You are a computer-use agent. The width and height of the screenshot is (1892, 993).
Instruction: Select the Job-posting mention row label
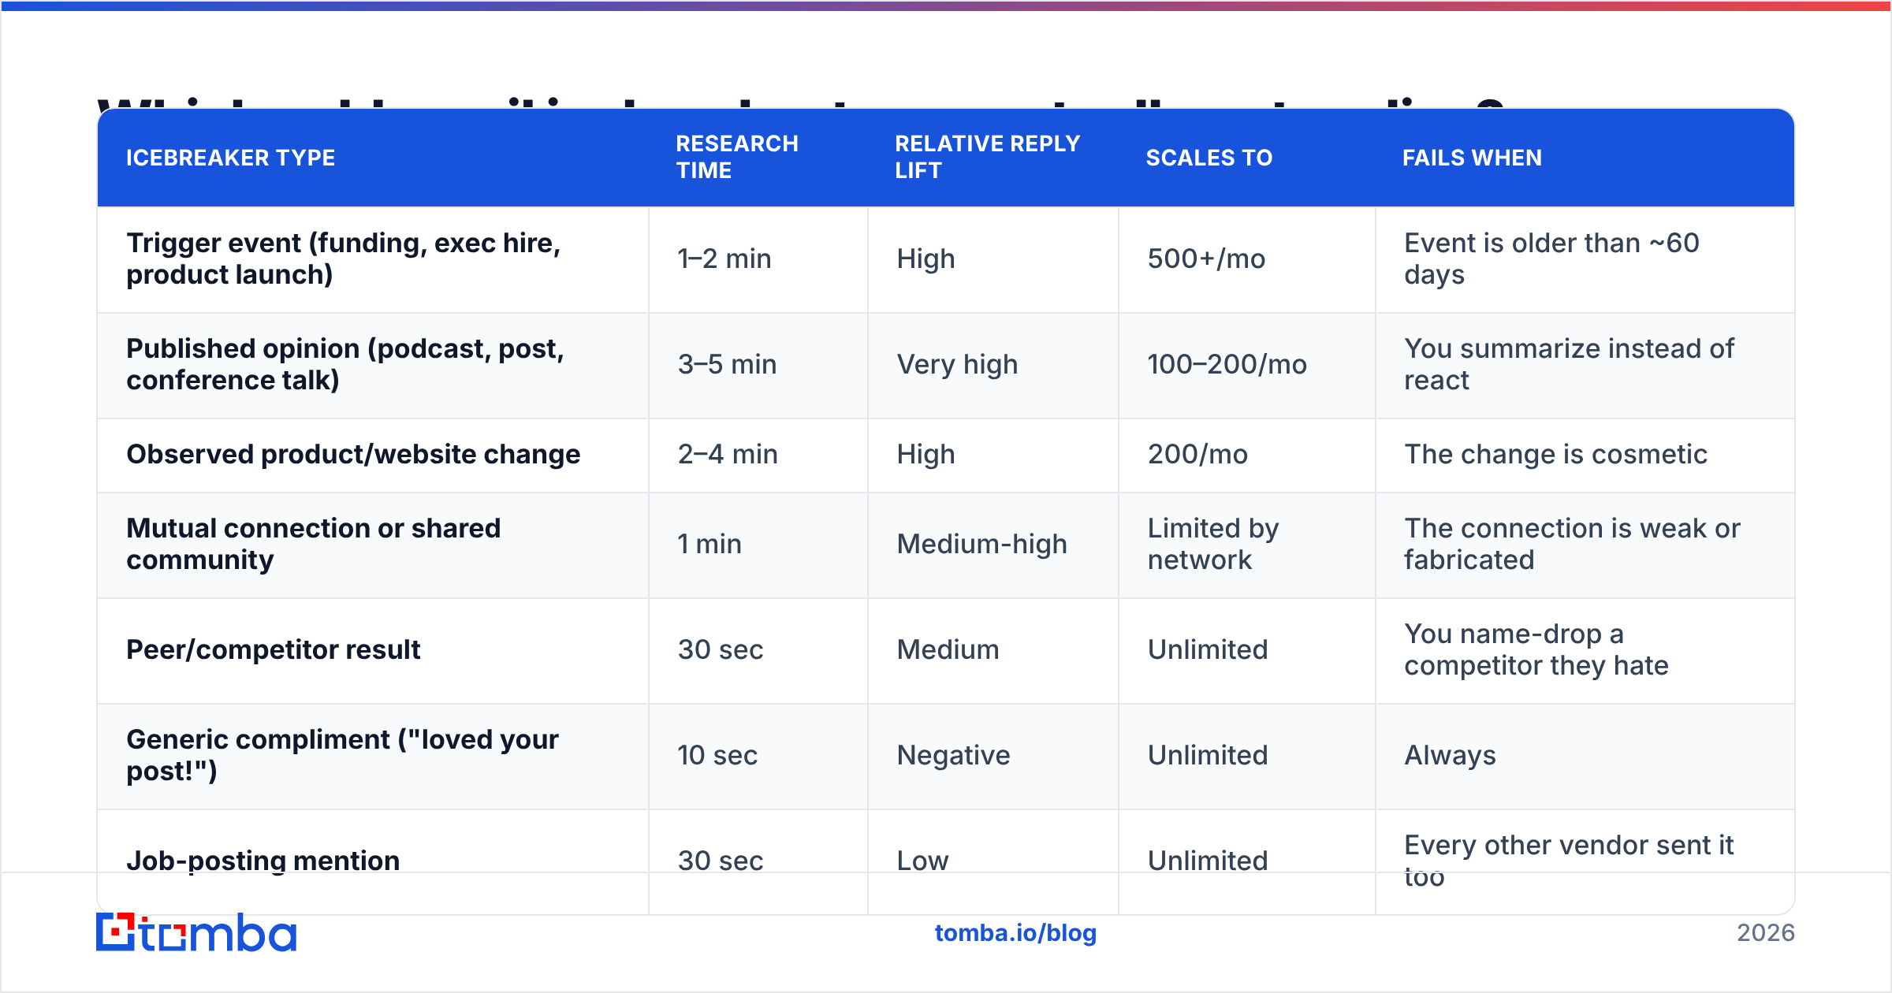tap(263, 861)
